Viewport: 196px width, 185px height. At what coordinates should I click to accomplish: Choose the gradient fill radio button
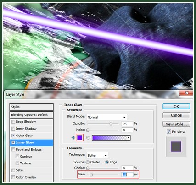pyautogui.click(x=88, y=138)
